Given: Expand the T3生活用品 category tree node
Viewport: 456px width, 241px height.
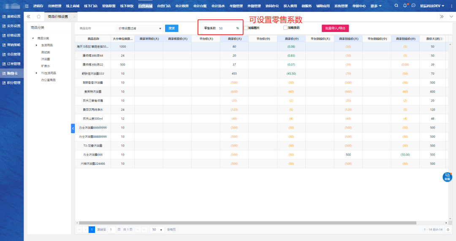Looking at the screenshot, I should click(37, 73).
